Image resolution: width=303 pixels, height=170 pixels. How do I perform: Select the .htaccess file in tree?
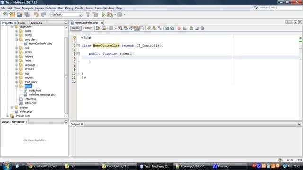[x=30, y=99]
